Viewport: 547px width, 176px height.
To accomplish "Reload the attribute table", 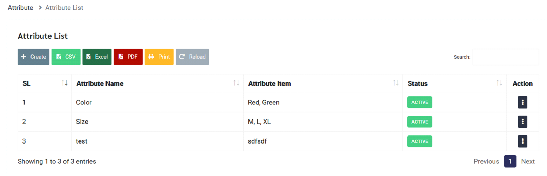I will click(x=192, y=57).
